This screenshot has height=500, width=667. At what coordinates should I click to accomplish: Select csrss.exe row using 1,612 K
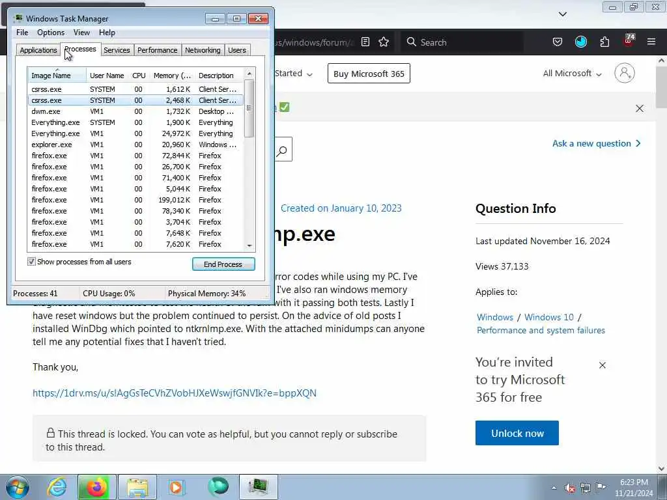pyautogui.click(x=135, y=89)
